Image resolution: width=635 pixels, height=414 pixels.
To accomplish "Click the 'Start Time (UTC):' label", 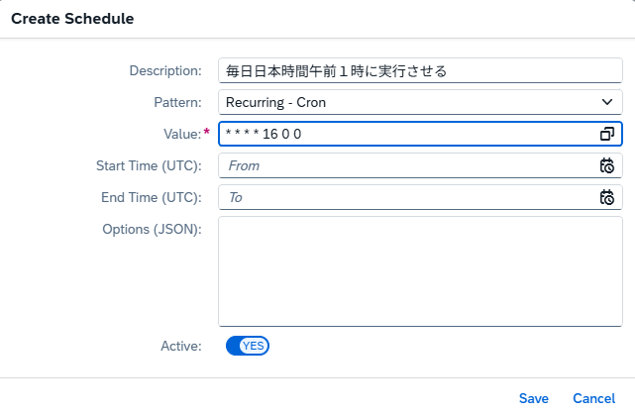I will (x=149, y=165).
